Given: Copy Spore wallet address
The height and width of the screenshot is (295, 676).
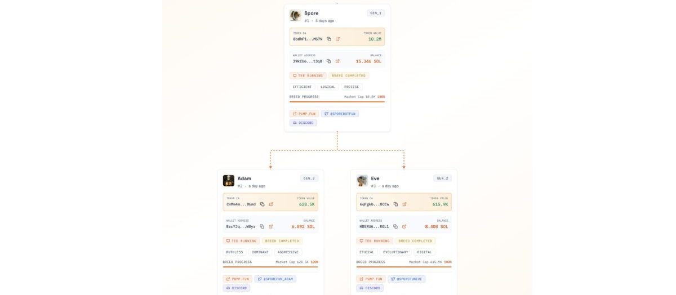Looking at the screenshot, I should [x=328, y=61].
